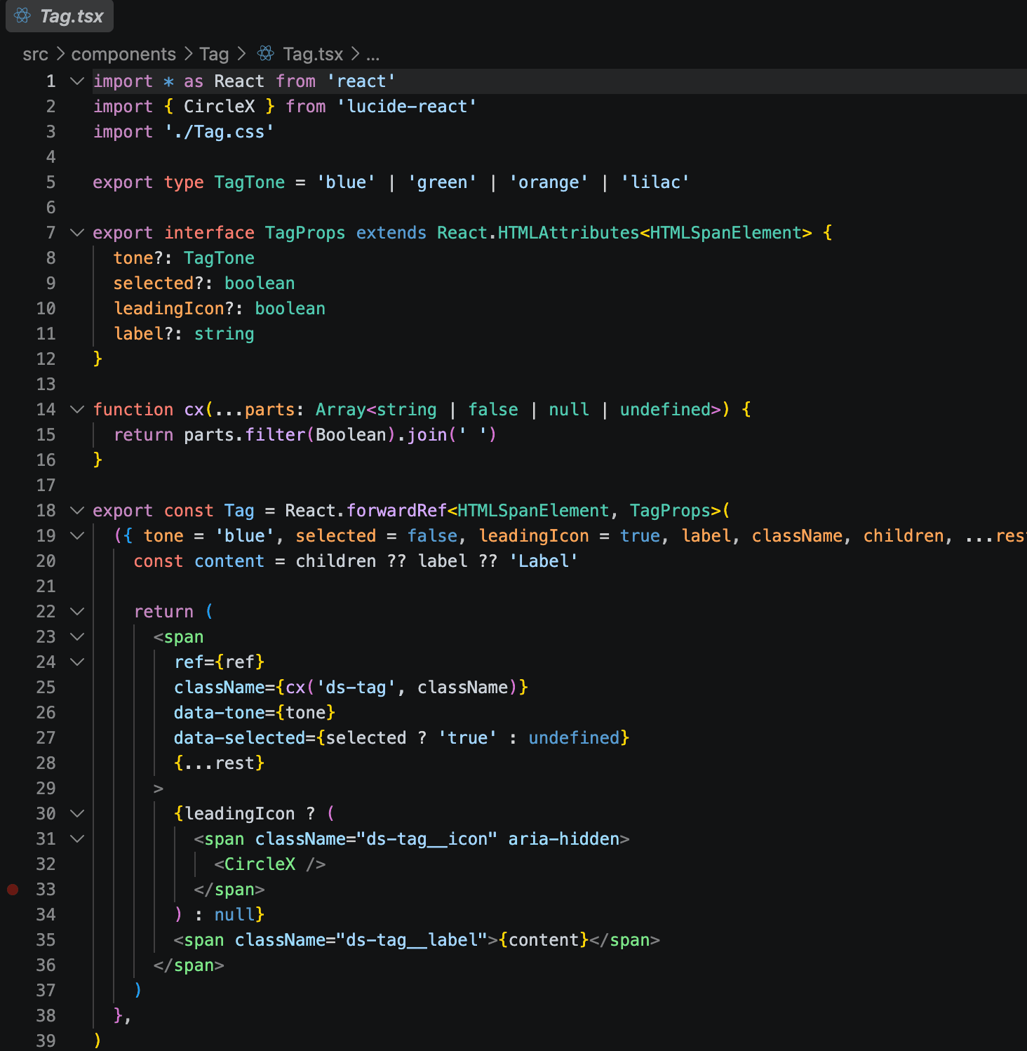Click the CircleX component on line 32

(260, 864)
